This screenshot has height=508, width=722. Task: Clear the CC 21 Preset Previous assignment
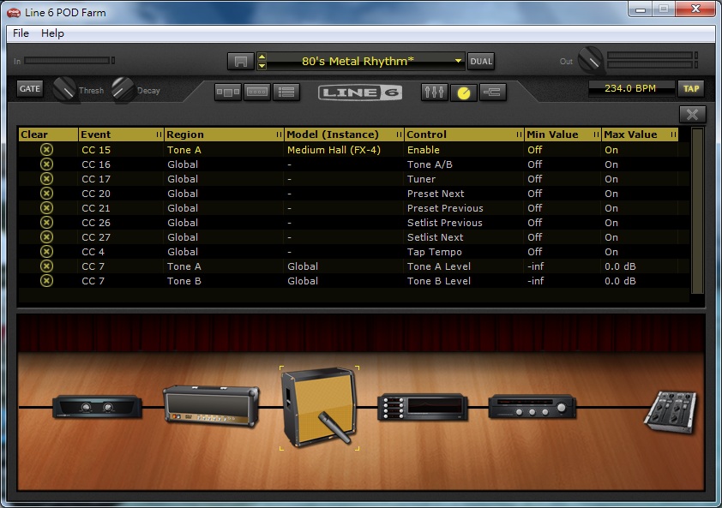[x=46, y=208]
